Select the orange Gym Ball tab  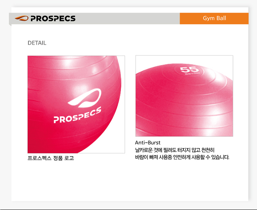pyautogui.click(x=214, y=18)
